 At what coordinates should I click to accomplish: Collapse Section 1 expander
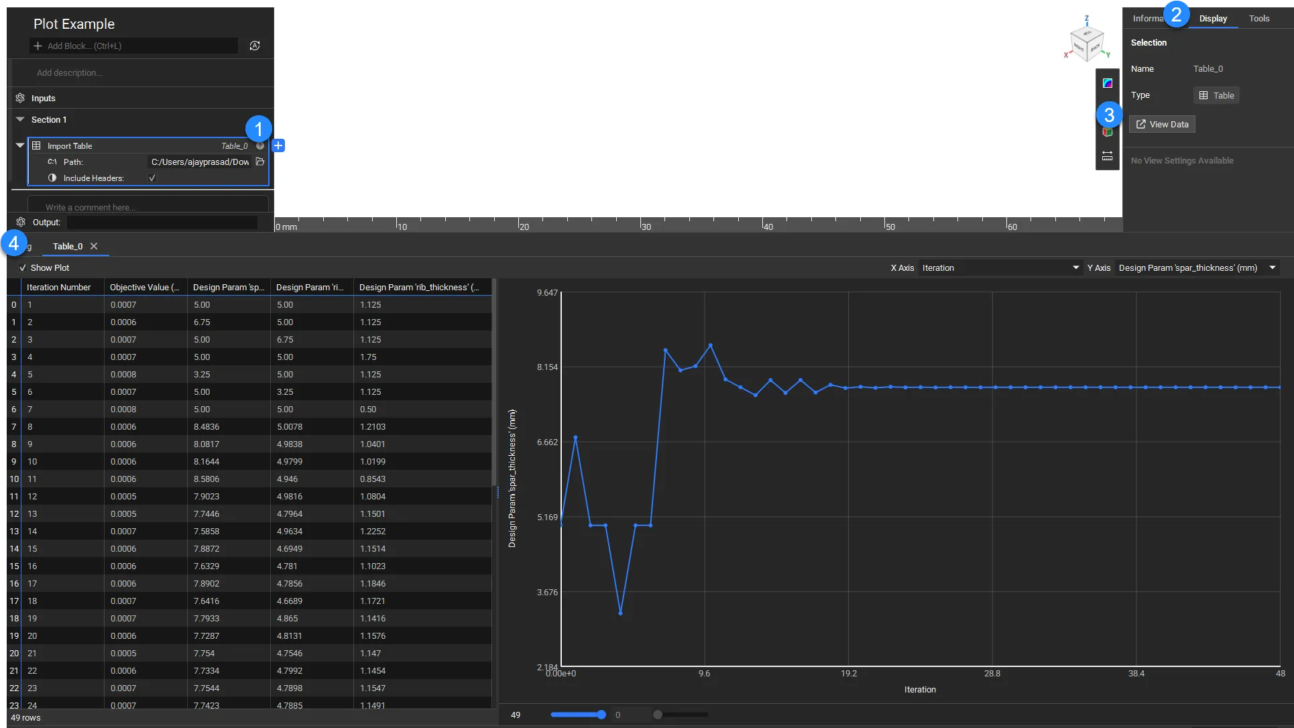tap(20, 119)
